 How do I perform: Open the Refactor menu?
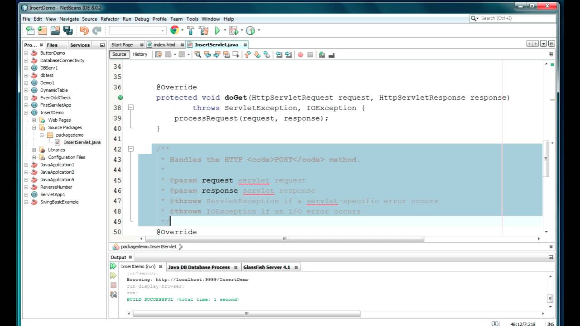[x=110, y=19]
